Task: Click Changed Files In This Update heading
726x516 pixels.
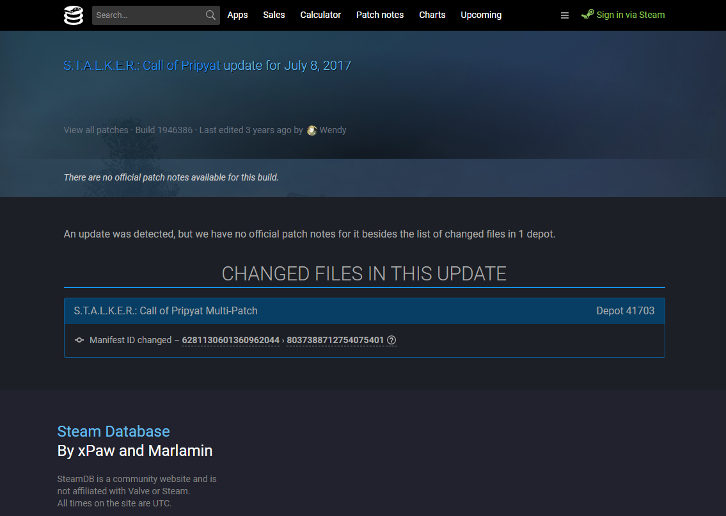Action: 364,274
